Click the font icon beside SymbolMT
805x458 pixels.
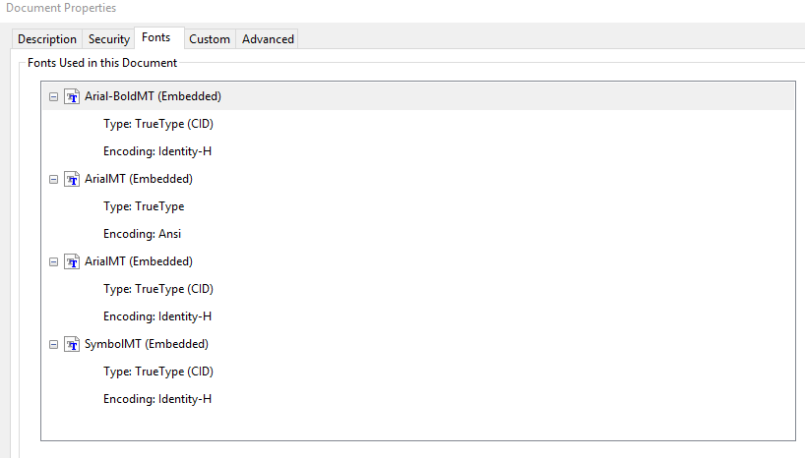(x=72, y=345)
